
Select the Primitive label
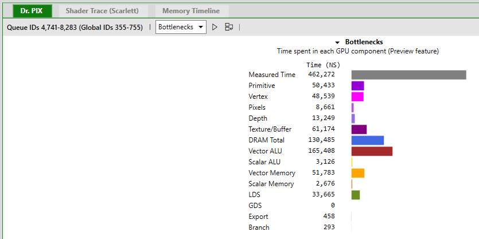click(x=262, y=86)
